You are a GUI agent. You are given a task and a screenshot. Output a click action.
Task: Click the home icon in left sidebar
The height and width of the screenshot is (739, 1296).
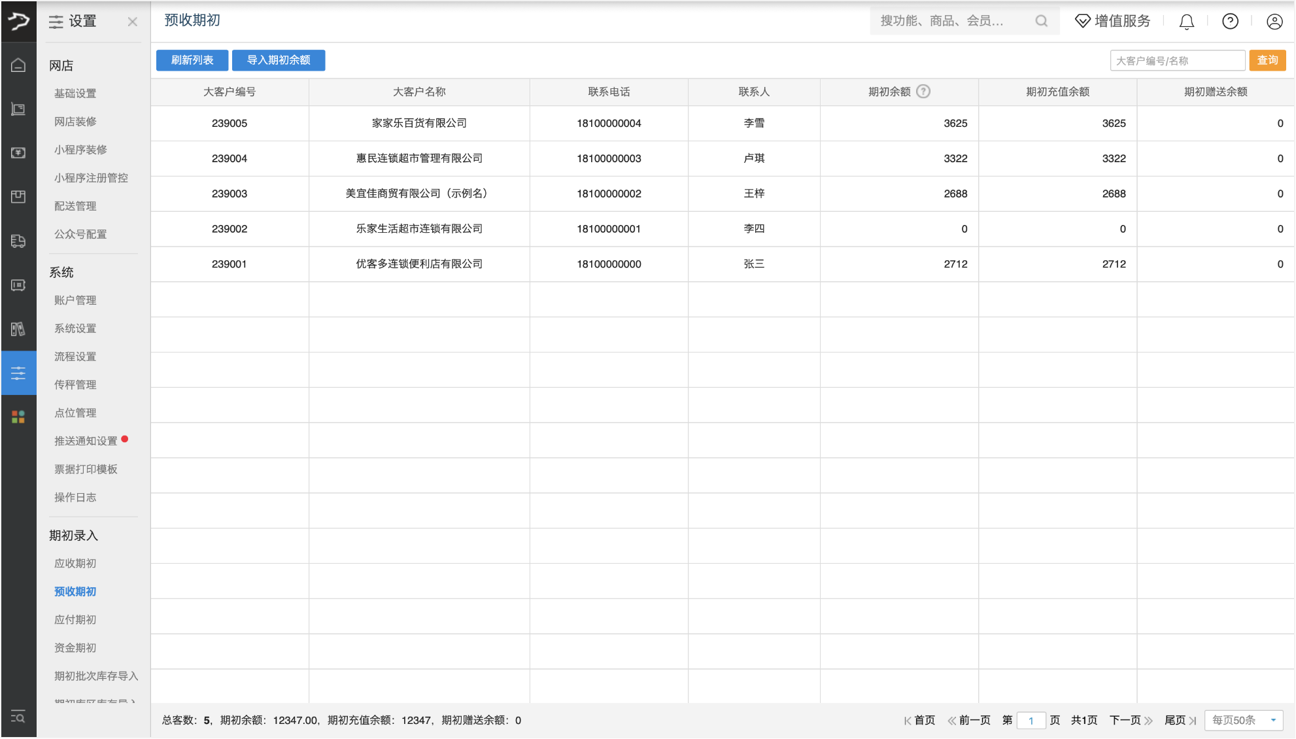[x=18, y=65]
